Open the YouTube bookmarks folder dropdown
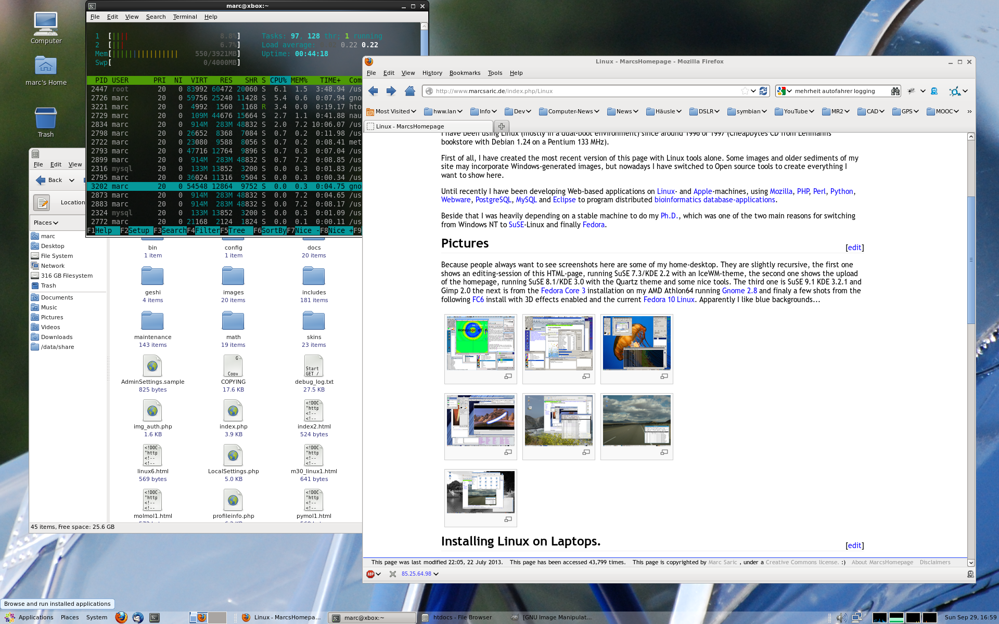The width and height of the screenshot is (999, 624). [x=795, y=111]
